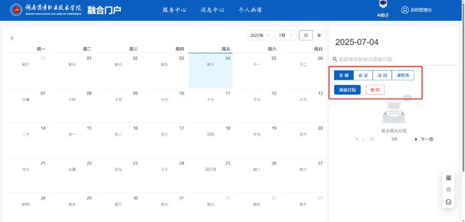The image size is (465, 222).
Task: Filter schedules by 全部
Action: click(x=344, y=75)
